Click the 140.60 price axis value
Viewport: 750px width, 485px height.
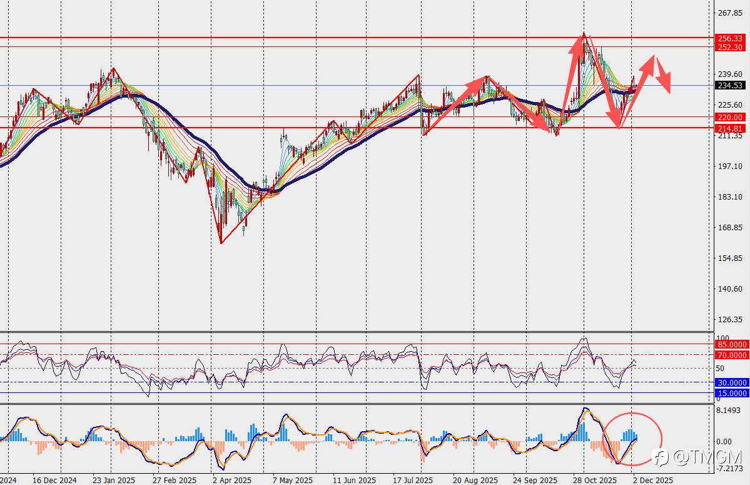click(x=731, y=288)
